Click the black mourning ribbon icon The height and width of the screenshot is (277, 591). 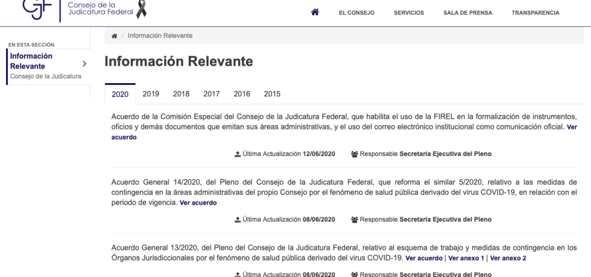pos(142,10)
